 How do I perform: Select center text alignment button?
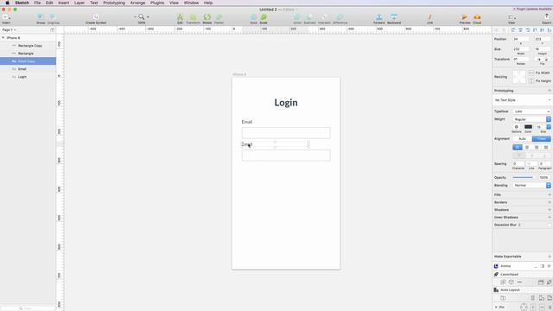click(527, 147)
